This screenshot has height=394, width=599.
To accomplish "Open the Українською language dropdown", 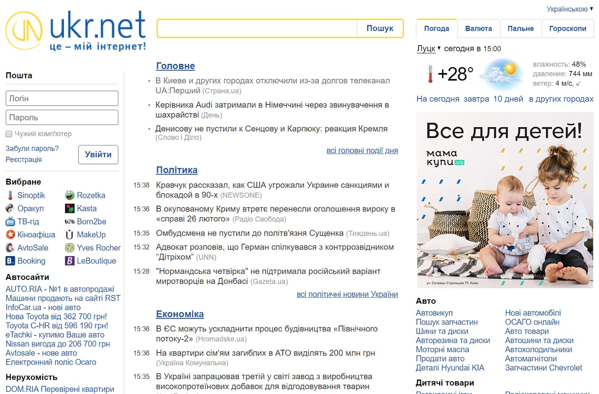I will (569, 9).
